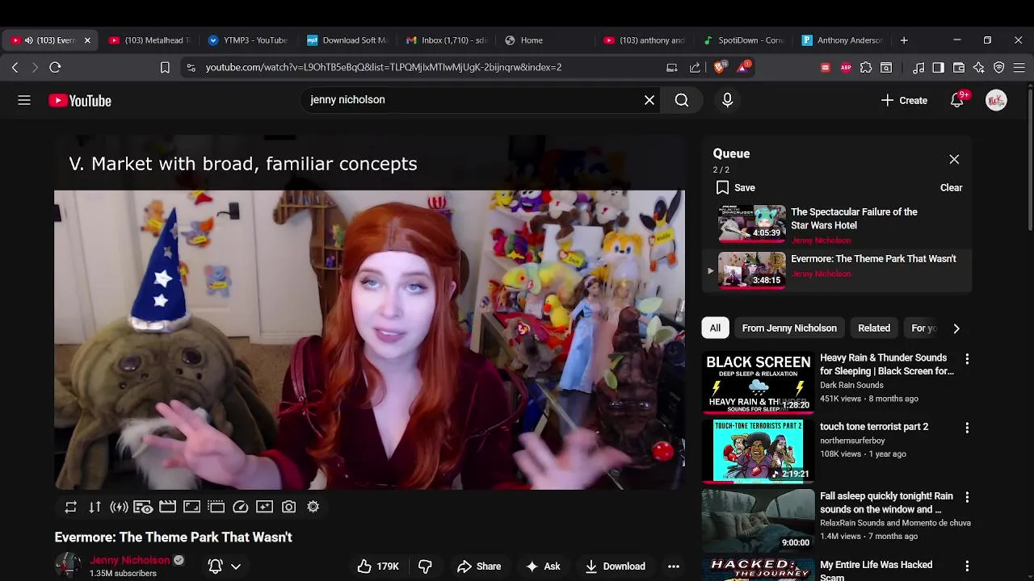Select the From Jenny Nicholson chip

click(x=789, y=328)
